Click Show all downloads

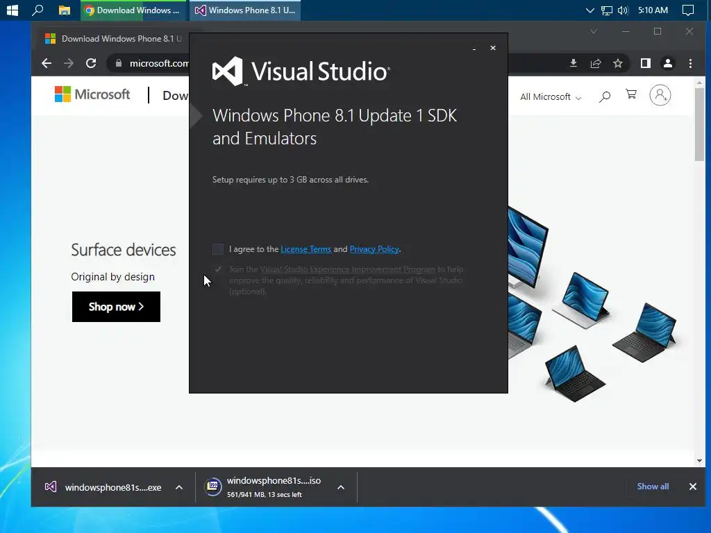(653, 487)
